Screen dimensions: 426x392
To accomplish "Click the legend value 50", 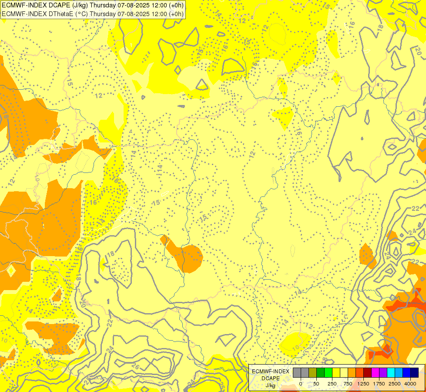I will coord(316,384).
